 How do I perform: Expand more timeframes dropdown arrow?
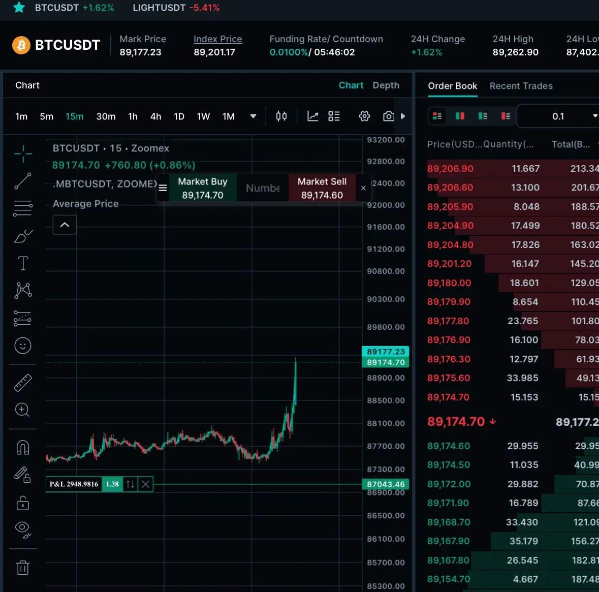253,116
